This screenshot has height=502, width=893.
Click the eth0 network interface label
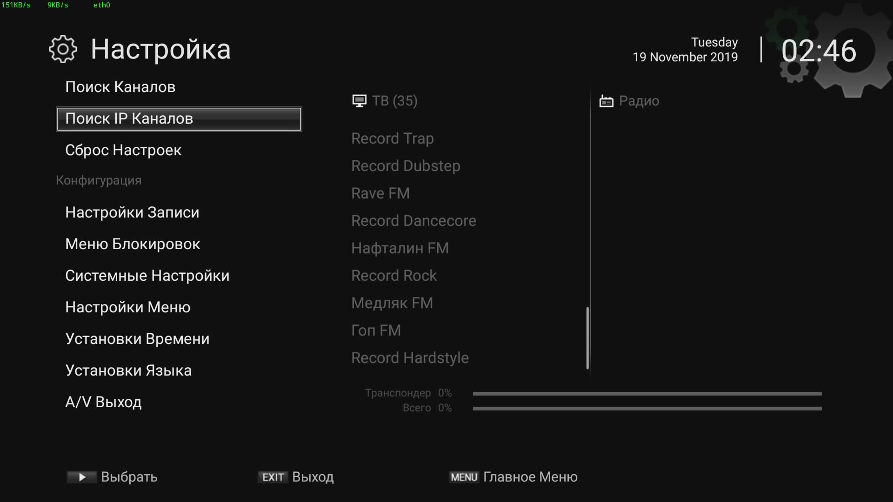click(101, 5)
